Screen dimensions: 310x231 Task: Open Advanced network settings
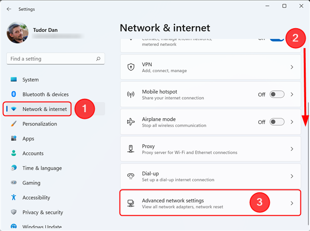210,203
